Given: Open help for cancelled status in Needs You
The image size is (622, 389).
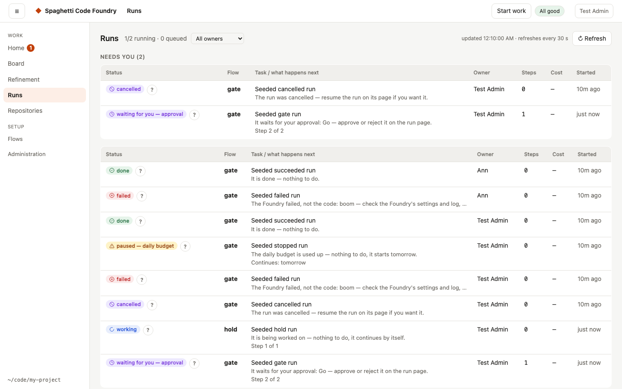Looking at the screenshot, I should 152,90.
